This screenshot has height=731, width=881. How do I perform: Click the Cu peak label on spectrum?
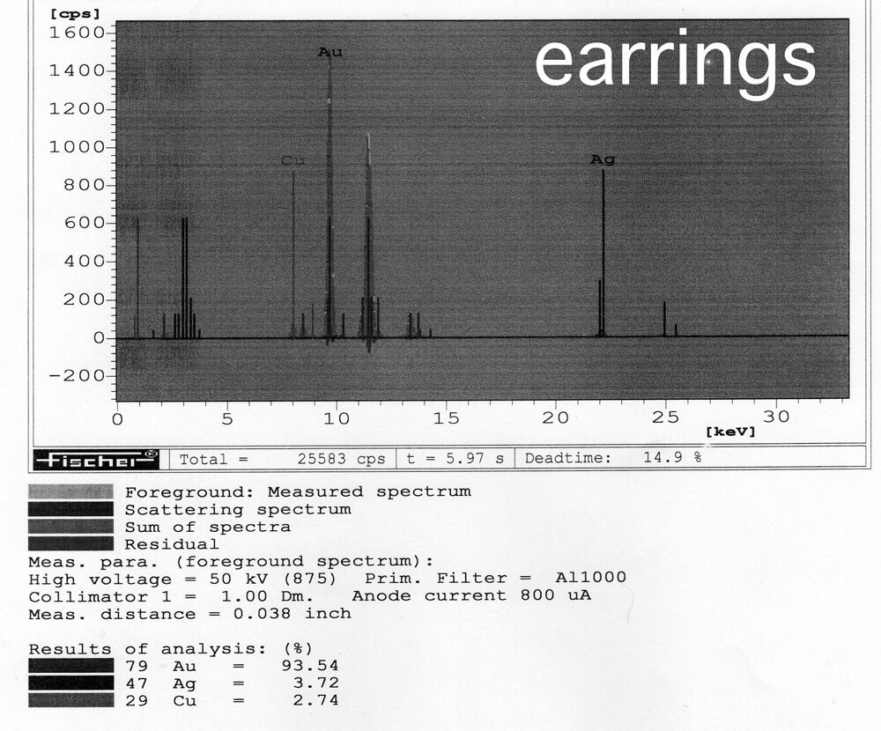[x=292, y=160]
